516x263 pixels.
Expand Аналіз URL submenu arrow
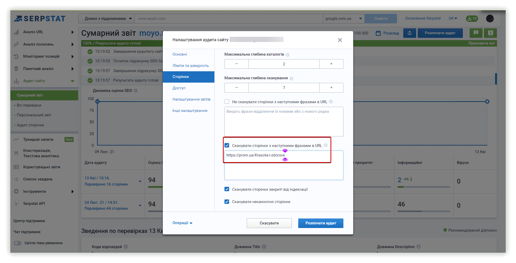(72, 32)
